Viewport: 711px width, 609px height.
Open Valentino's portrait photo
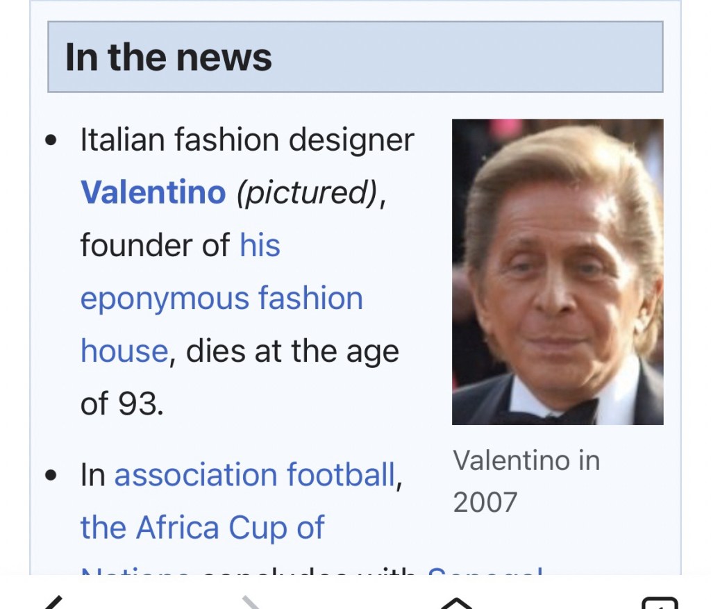558,272
